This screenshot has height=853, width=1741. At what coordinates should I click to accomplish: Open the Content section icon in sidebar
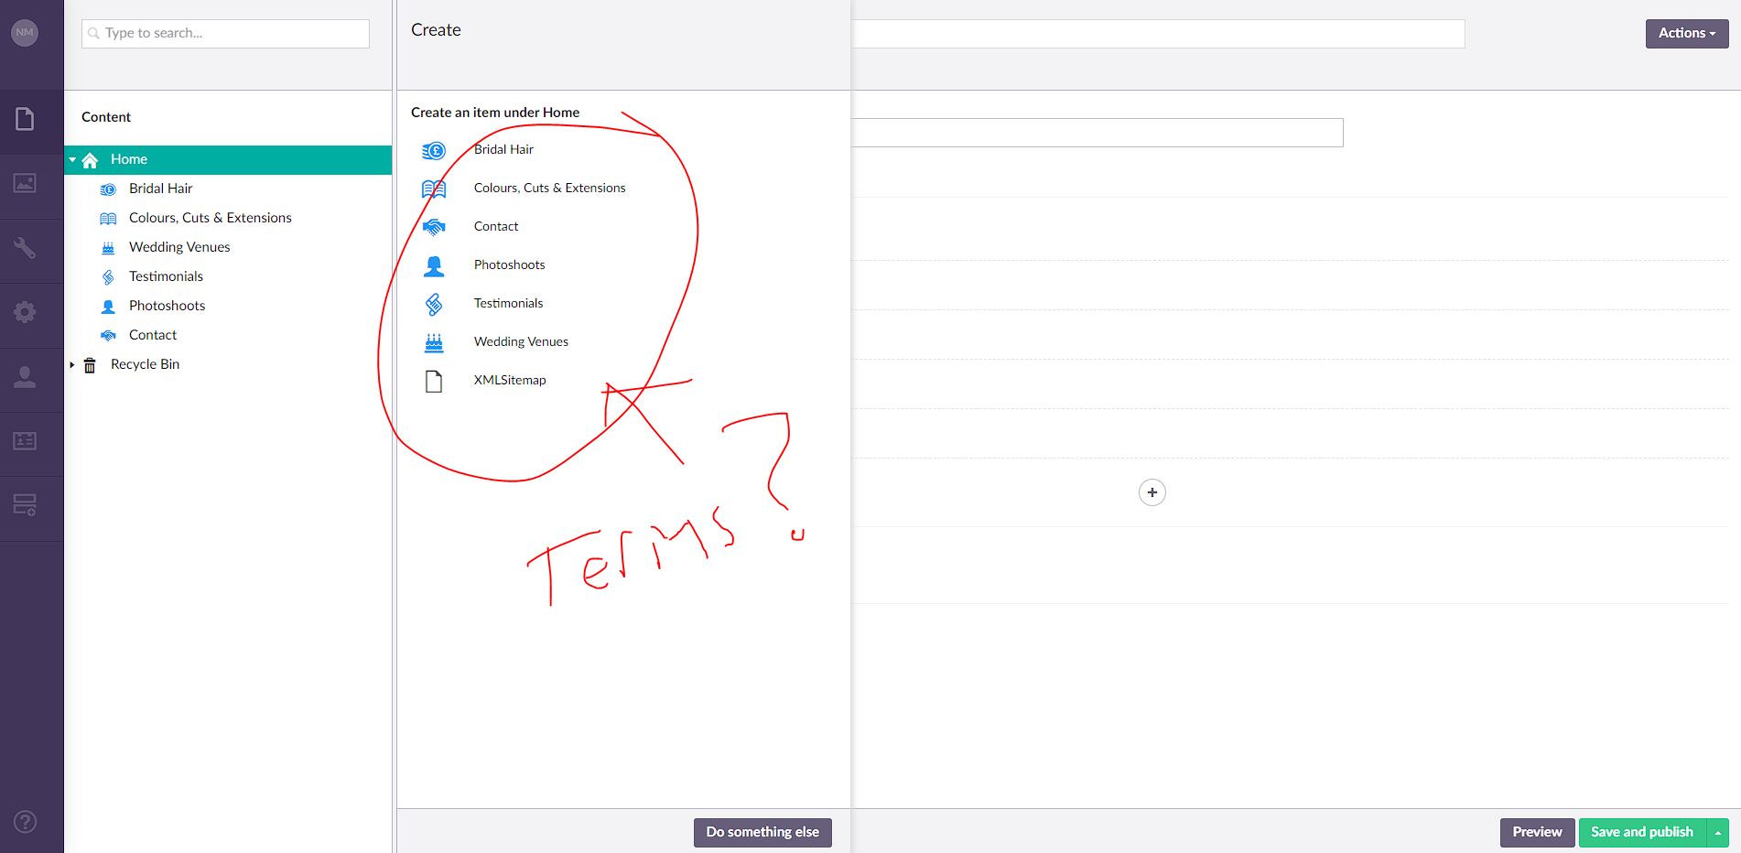point(25,119)
